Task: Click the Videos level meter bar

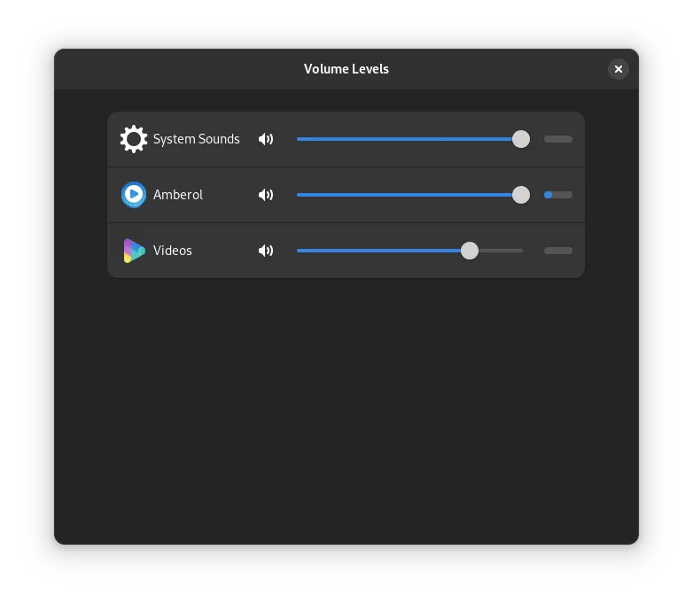Action: pyautogui.click(x=558, y=251)
